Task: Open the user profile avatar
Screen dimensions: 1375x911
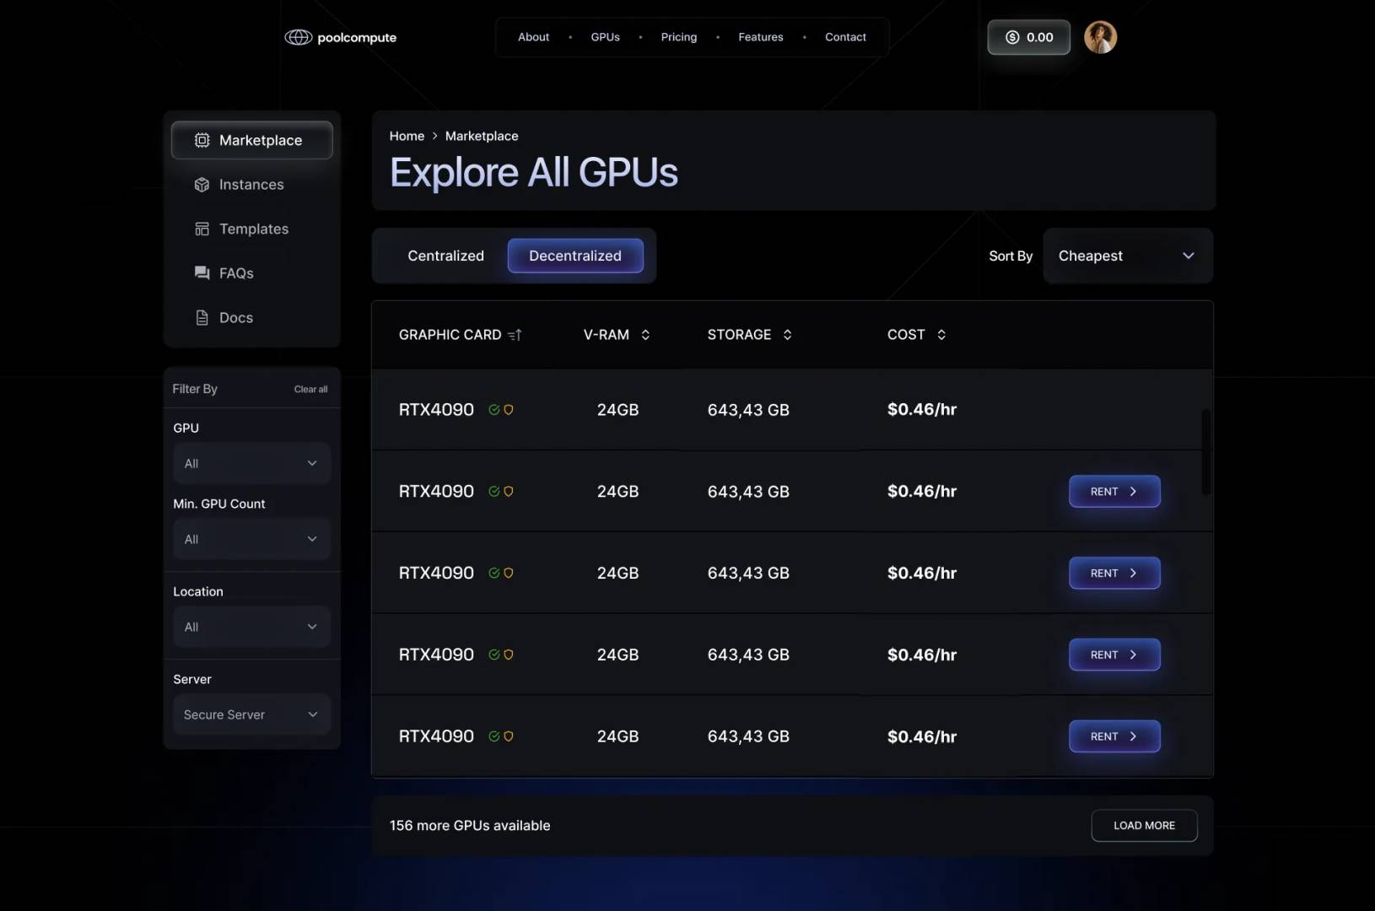Action: 1100,37
